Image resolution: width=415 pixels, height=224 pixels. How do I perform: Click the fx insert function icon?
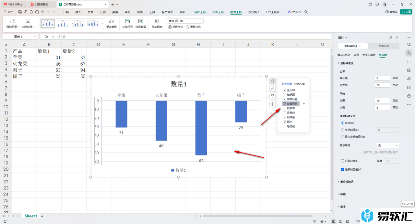(53, 37)
